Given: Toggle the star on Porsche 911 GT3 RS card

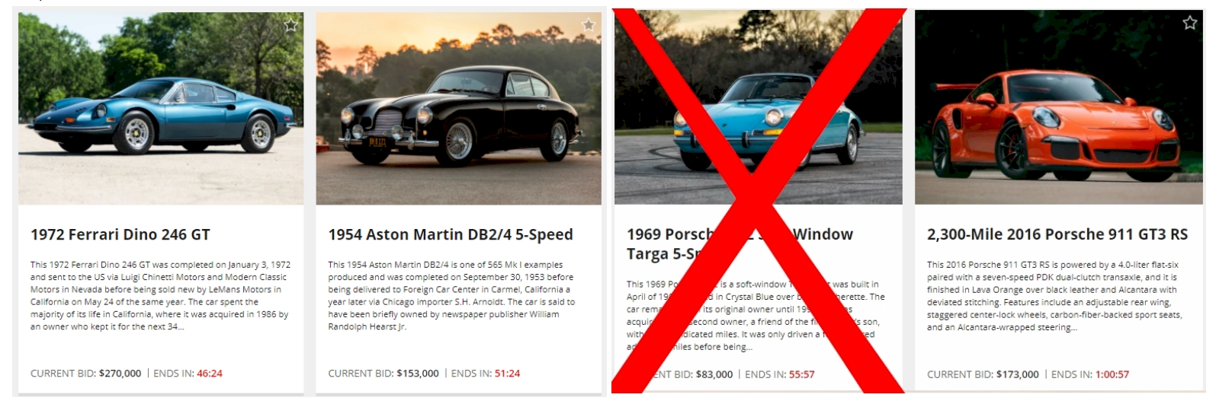Looking at the screenshot, I should pyautogui.click(x=1189, y=23).
